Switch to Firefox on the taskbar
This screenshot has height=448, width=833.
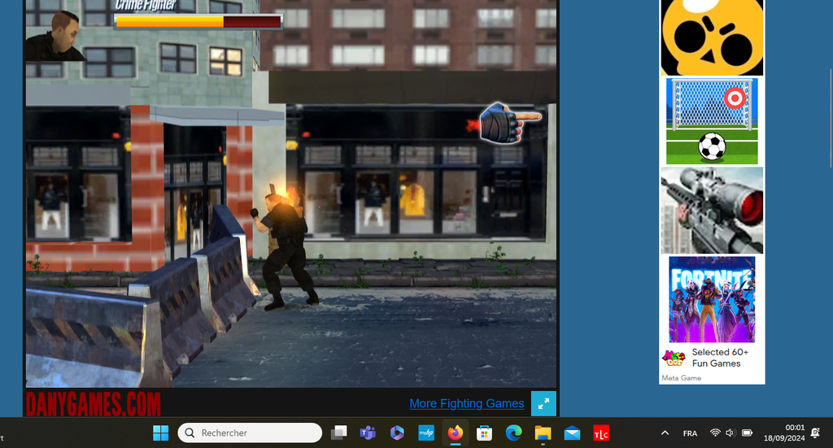456,433
